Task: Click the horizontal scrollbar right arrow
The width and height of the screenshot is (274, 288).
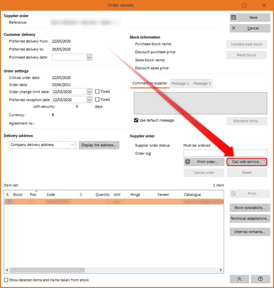Action: pos(221,270)
